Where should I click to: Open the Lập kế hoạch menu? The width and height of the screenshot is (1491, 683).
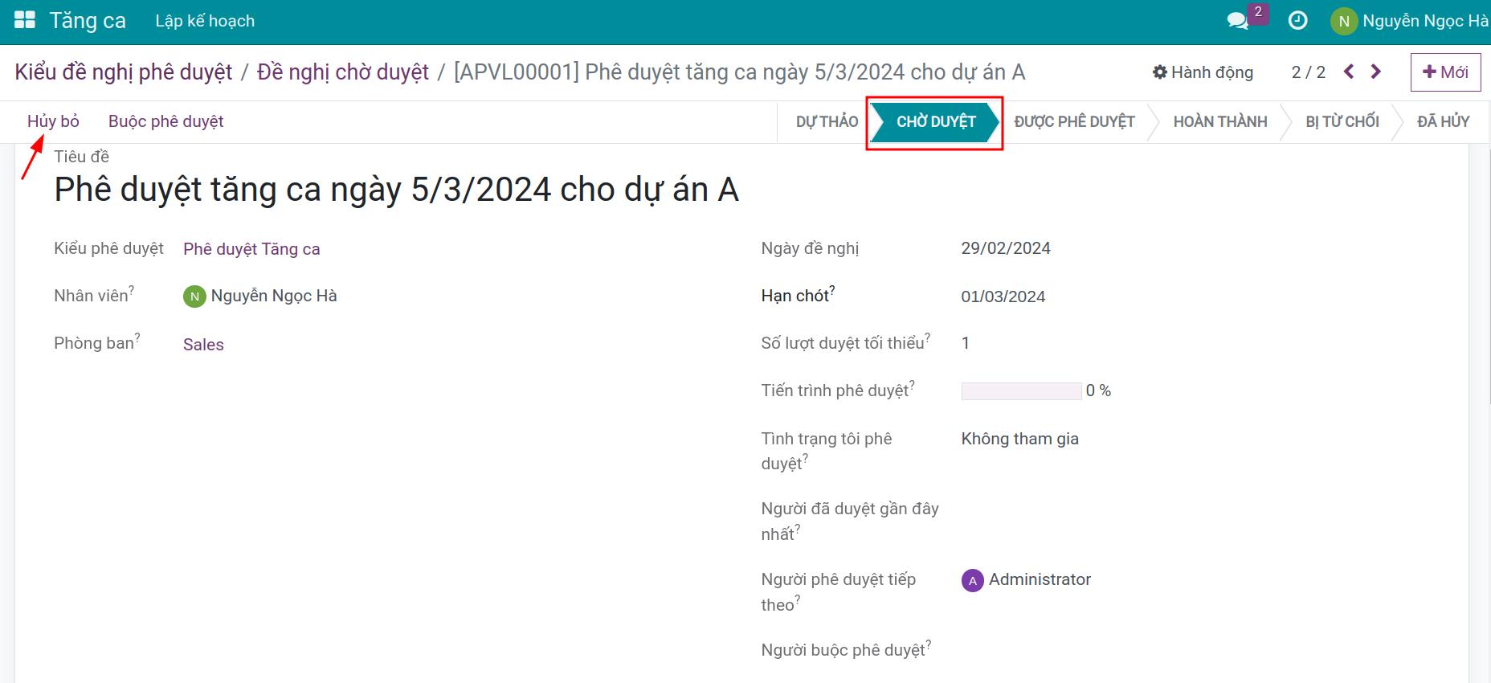(205, 21)
